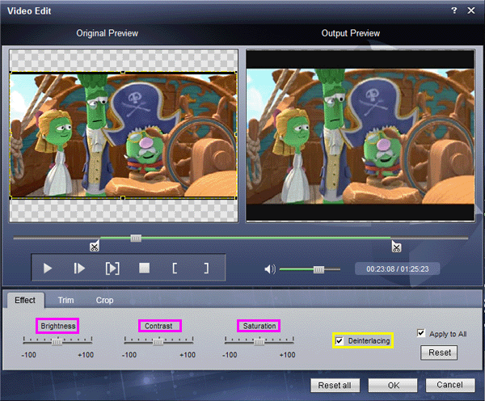The height and width of the screenshot is (401, 485).
Task: Click the Brightness slider thumb
Action: tap(57, 342)
